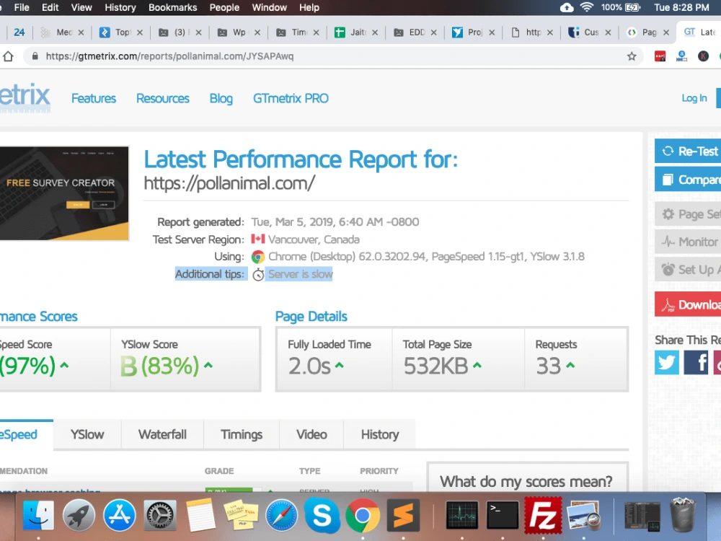Launch Launchpad rocket icon in dock
Viewport: 721px width, 541px height.
tap(79, 515)
